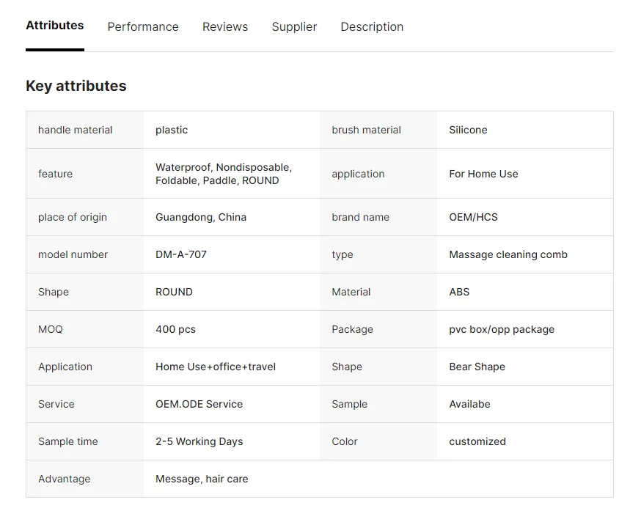The image size is (630, 511).
Task: Select the 'Sample' label
Action: (349, 404)
